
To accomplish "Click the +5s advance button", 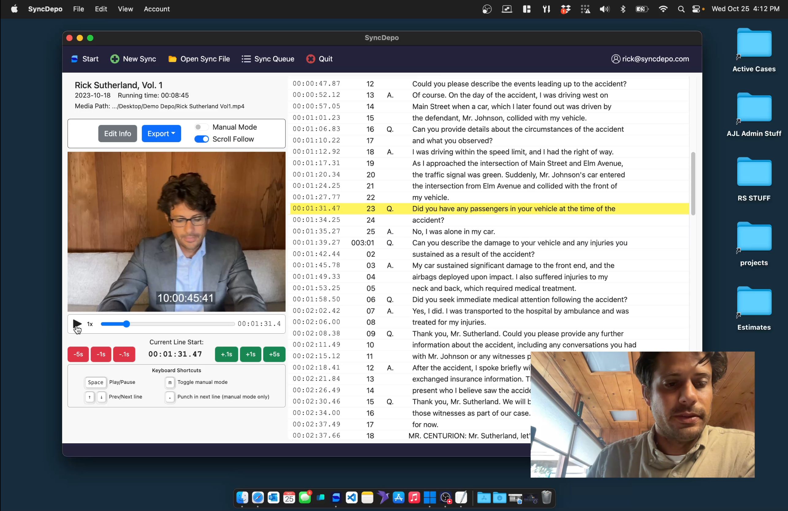I will point(274,354).
